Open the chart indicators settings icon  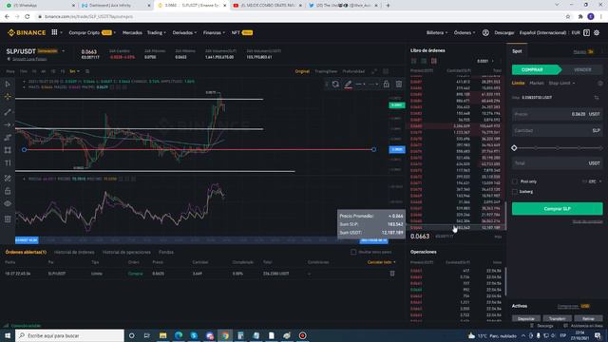87,71
